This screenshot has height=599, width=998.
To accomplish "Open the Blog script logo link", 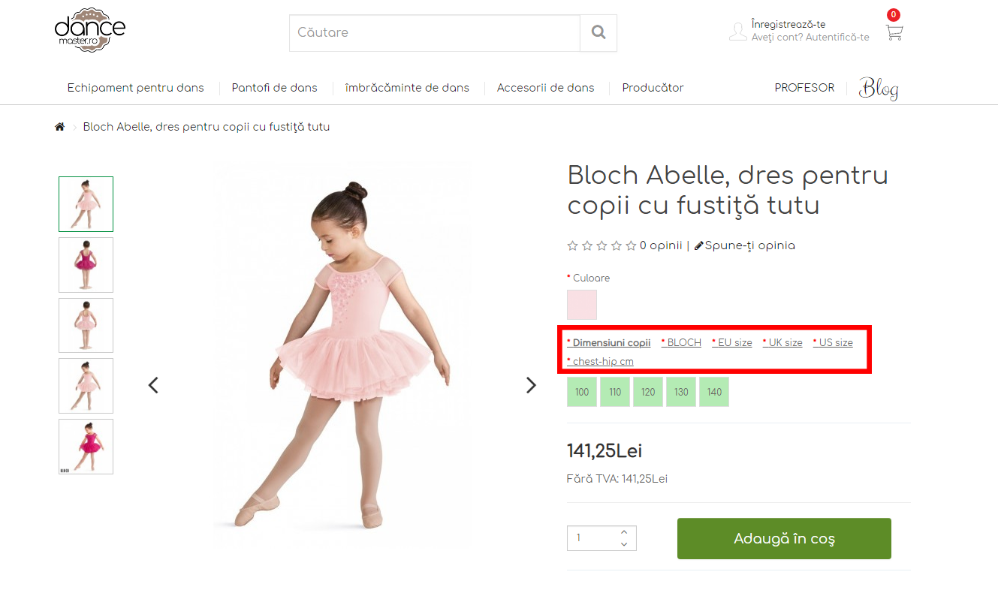I will coord(879,89).
